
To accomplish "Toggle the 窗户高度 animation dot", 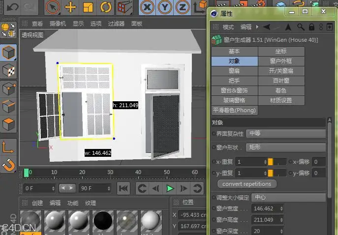I will pos(214,219).
